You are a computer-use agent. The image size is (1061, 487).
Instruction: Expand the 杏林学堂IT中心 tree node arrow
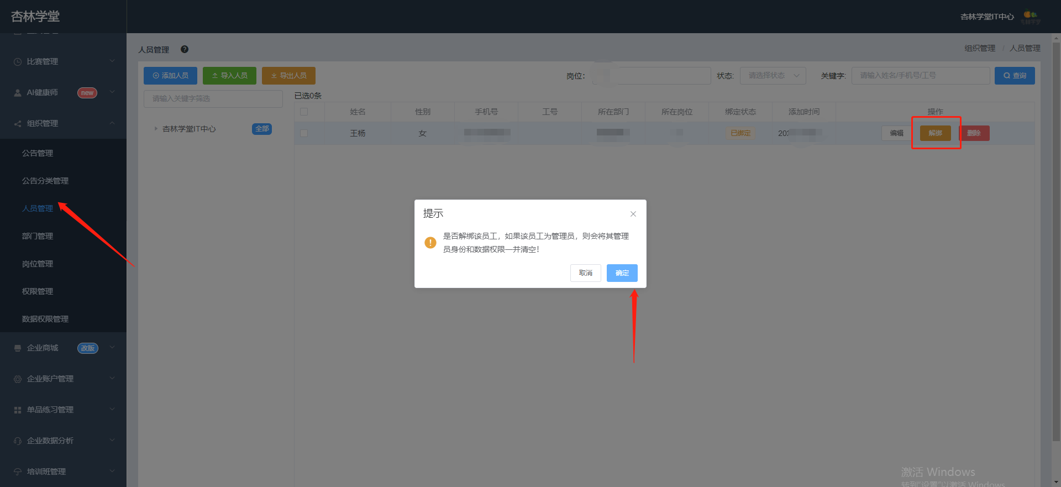[x=156, y=129]
